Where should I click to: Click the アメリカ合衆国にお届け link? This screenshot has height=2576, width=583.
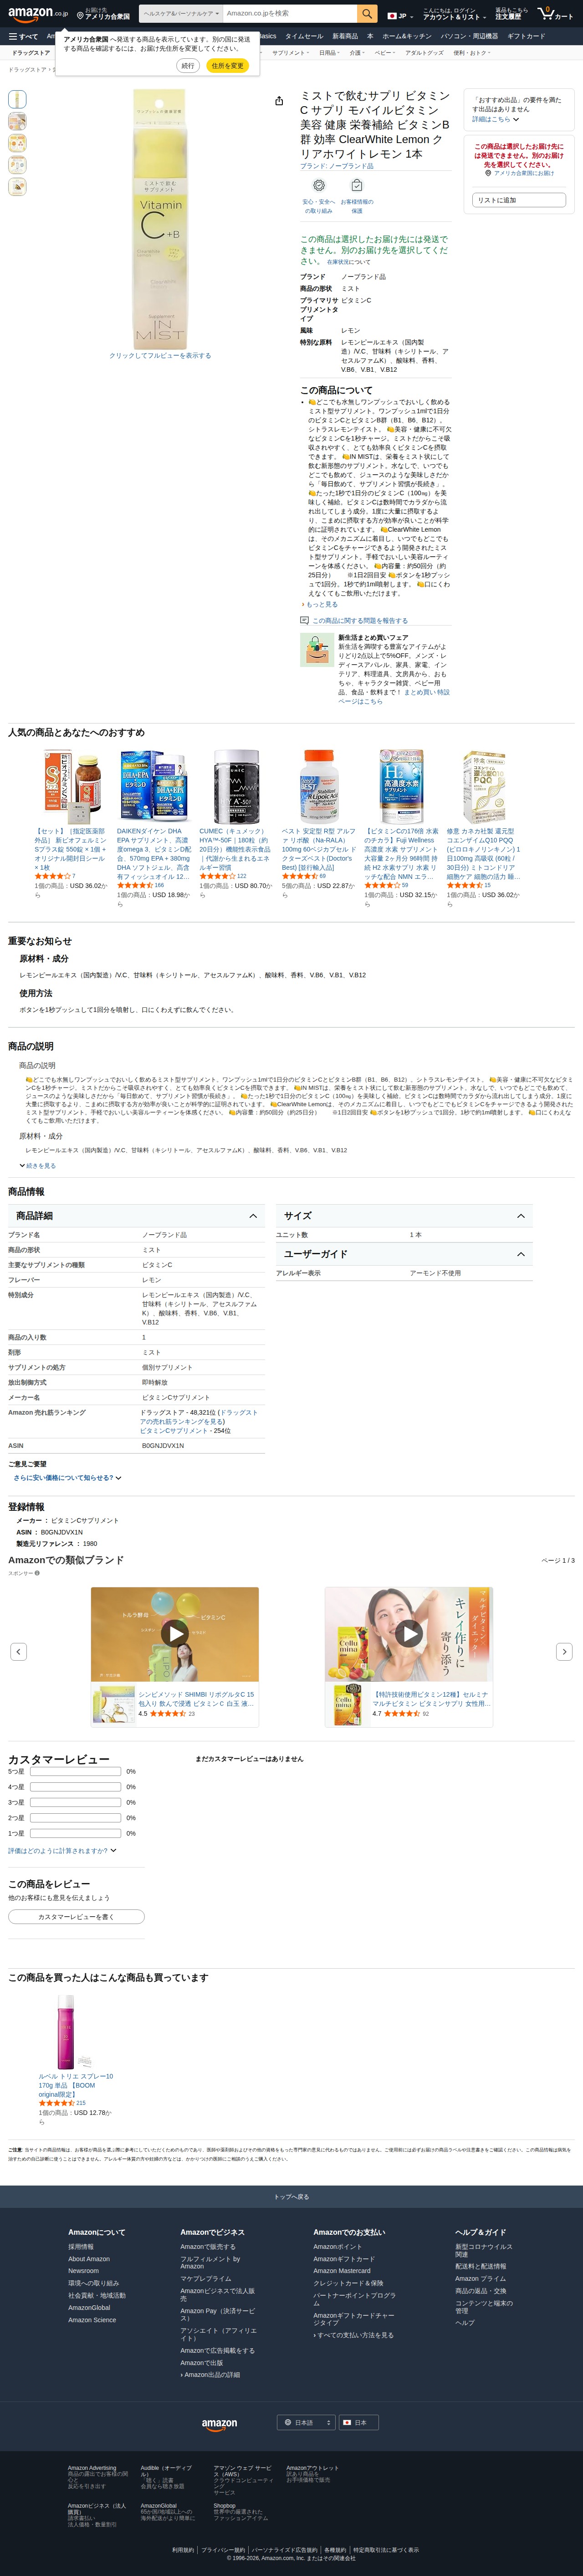523,173
